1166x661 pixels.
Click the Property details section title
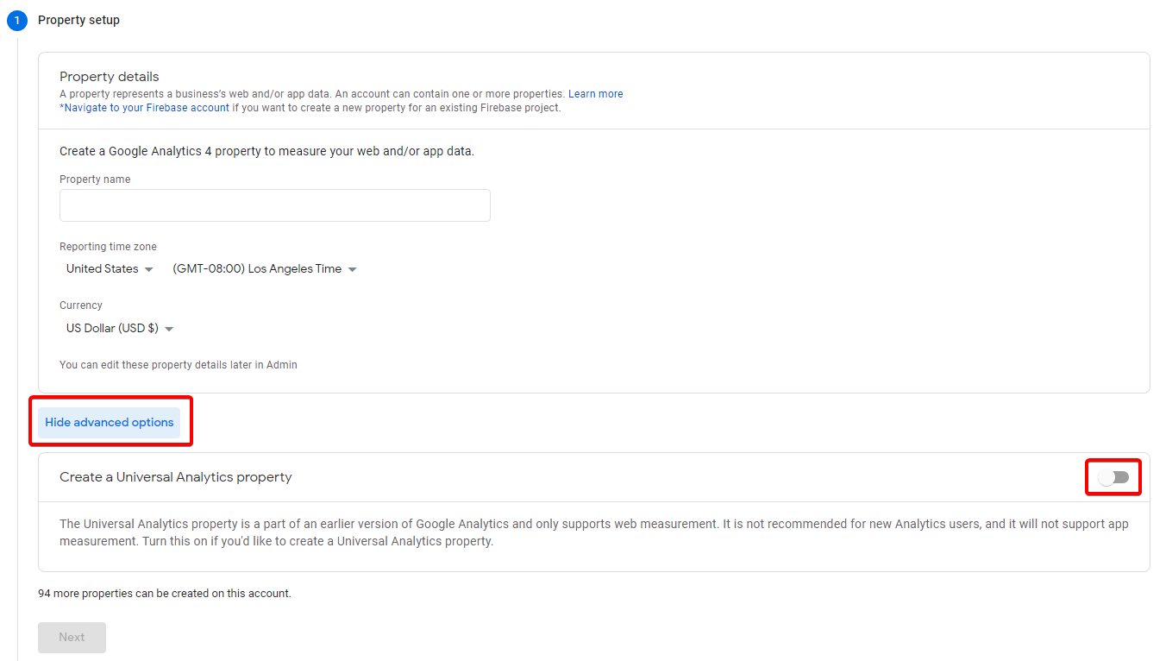(x=109, y=76)
